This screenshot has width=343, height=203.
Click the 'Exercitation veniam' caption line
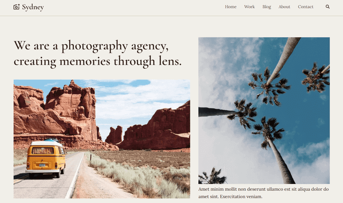[241, 196]
